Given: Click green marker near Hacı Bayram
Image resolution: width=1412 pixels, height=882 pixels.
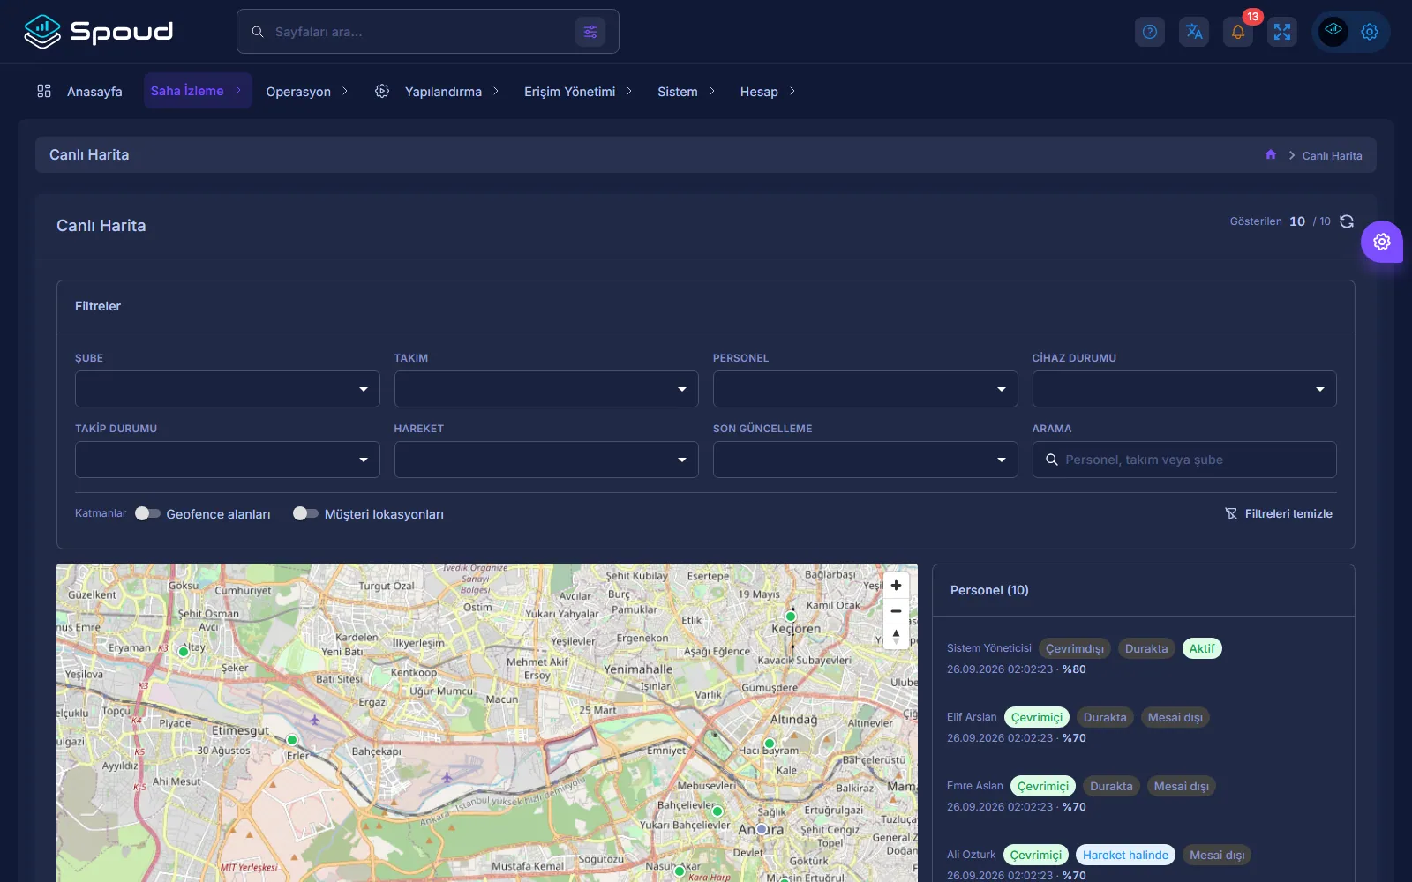Looking at the screenshot, I should [770, 744].
